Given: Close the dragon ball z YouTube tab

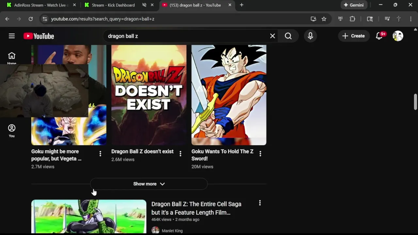Looking at the screenshot, I should [230, 5].
